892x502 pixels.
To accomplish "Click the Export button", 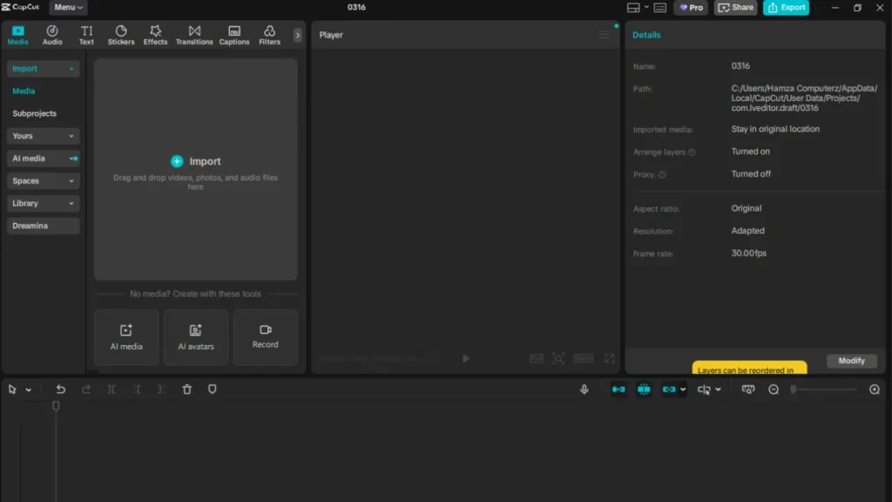I will pos(786,7).
